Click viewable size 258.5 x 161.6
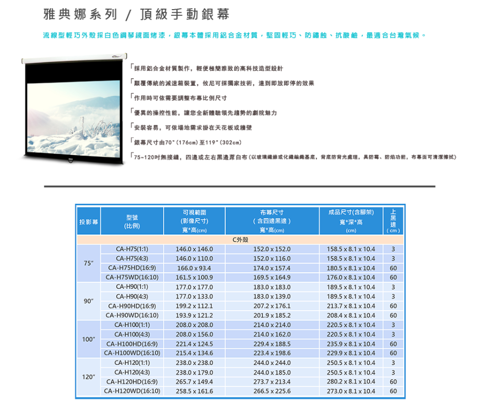The width and height of the screenshot is (497, 403). [x=194, y=391]
